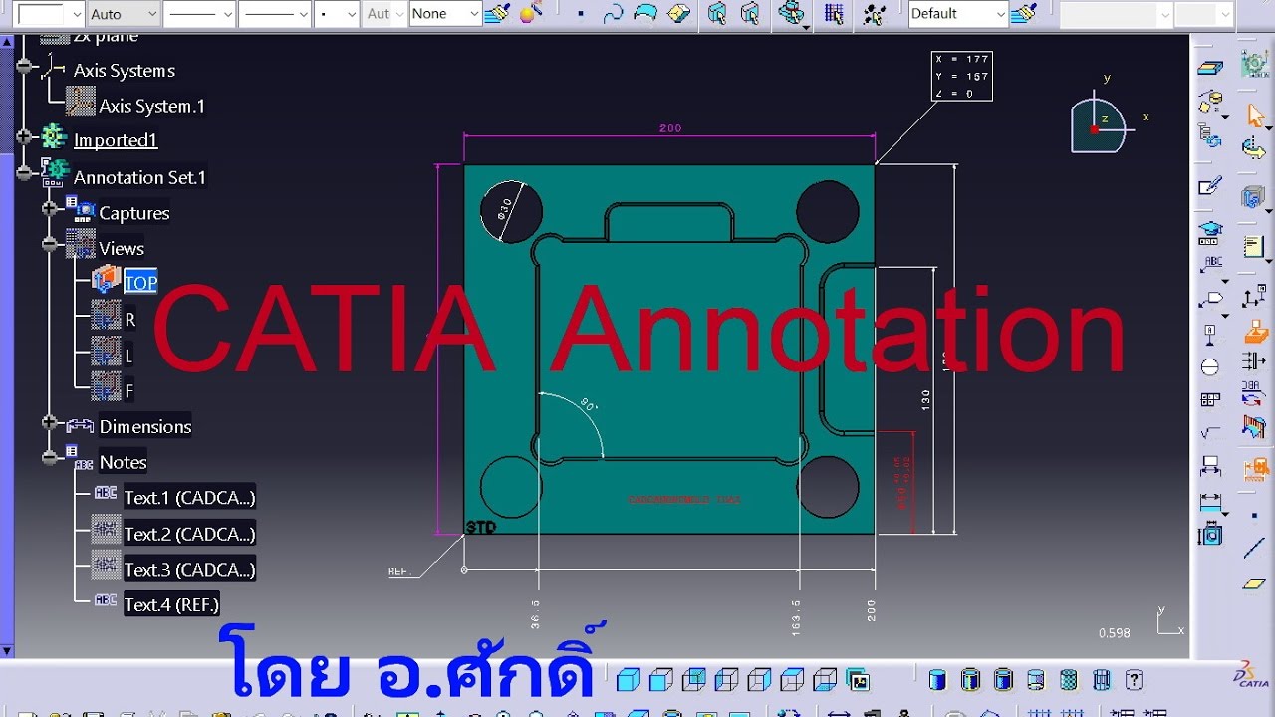
Task: Select the TOP view in the tree
Action: pos(140,283)
